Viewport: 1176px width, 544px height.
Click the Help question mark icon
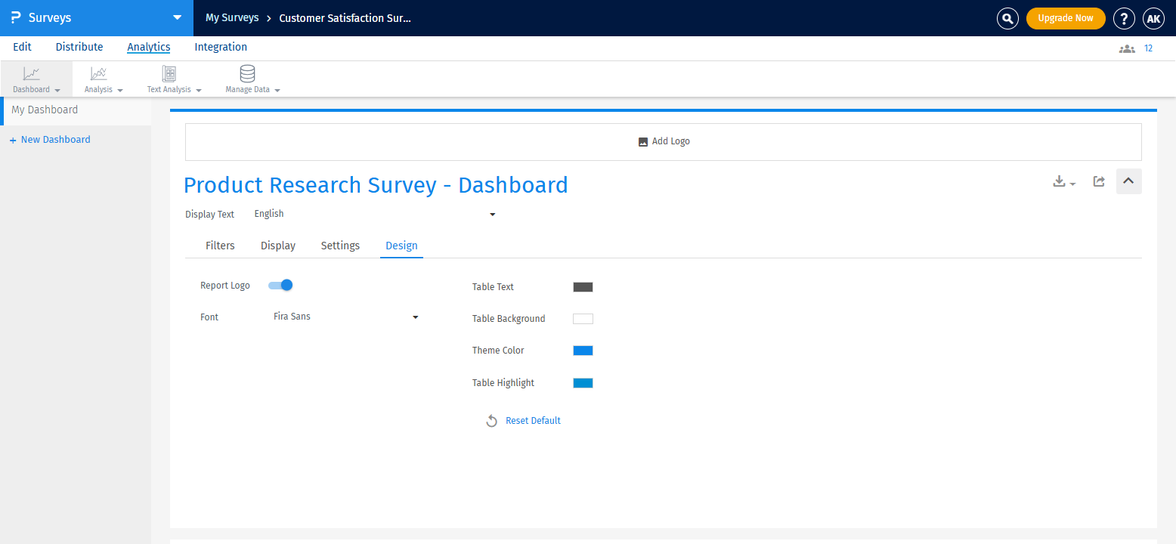coord(1124,18)
